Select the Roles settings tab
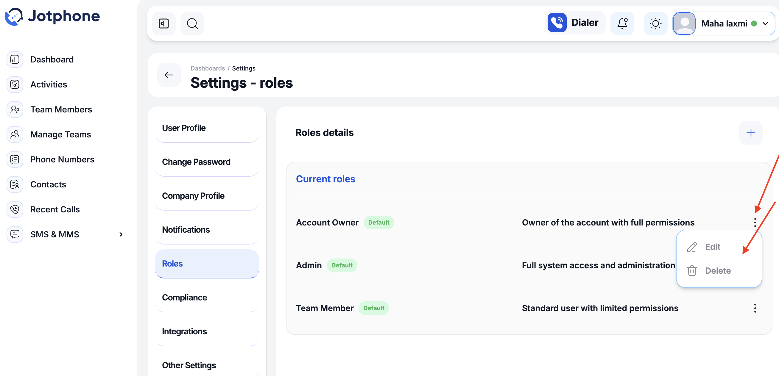Viewport: 779px width, 376px height. point(207,264)
